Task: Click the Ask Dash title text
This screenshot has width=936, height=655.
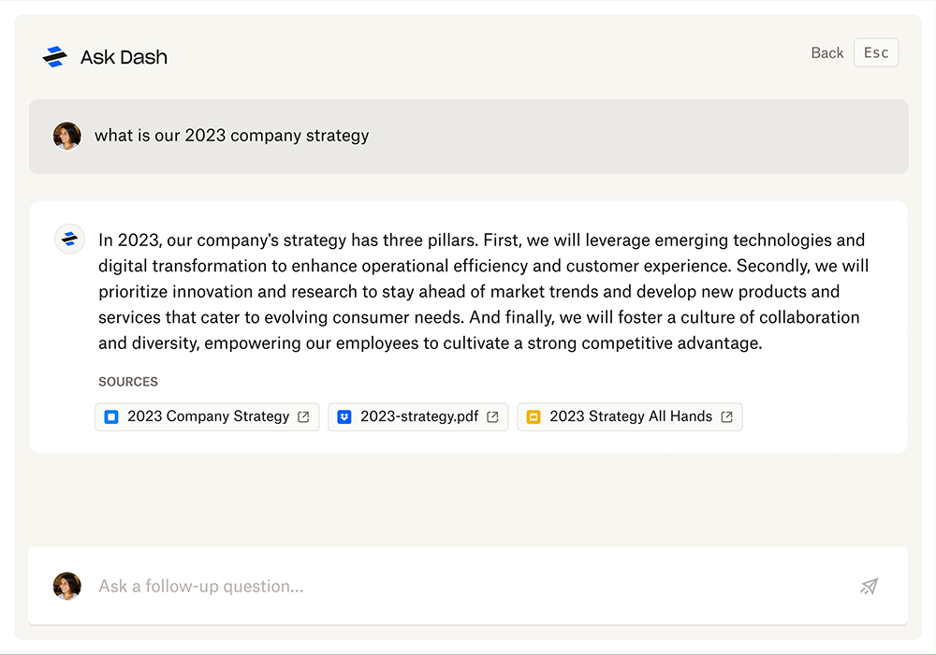Action: (x=124, y=57)
